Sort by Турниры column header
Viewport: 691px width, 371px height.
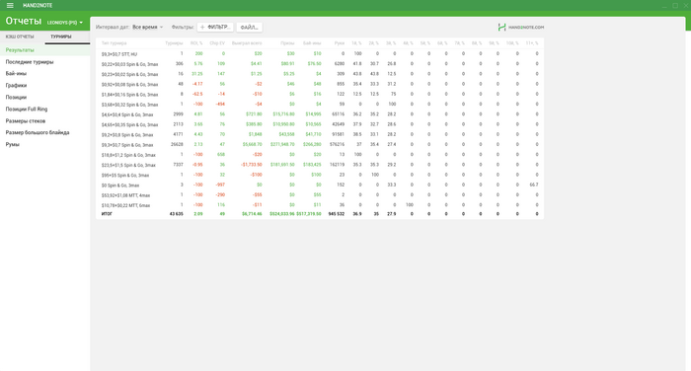pos(174,43)
